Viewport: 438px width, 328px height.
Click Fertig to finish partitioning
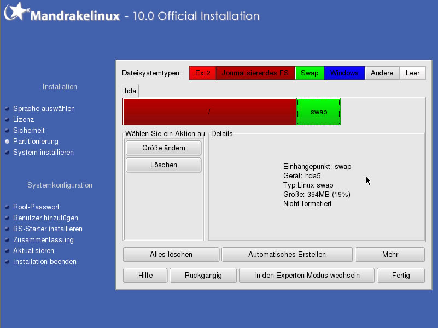click(x=401, y=276)
